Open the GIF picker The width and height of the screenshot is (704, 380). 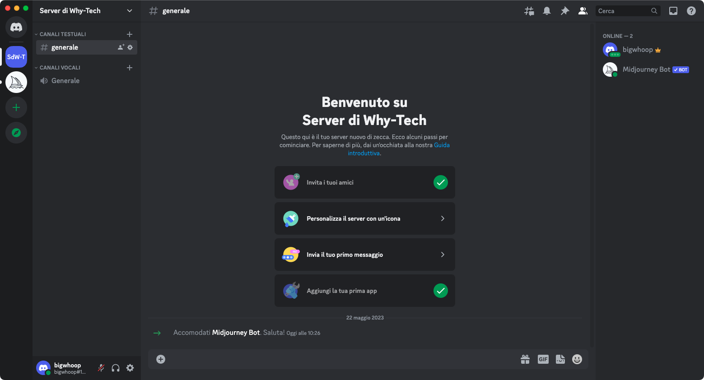[543, 359]
